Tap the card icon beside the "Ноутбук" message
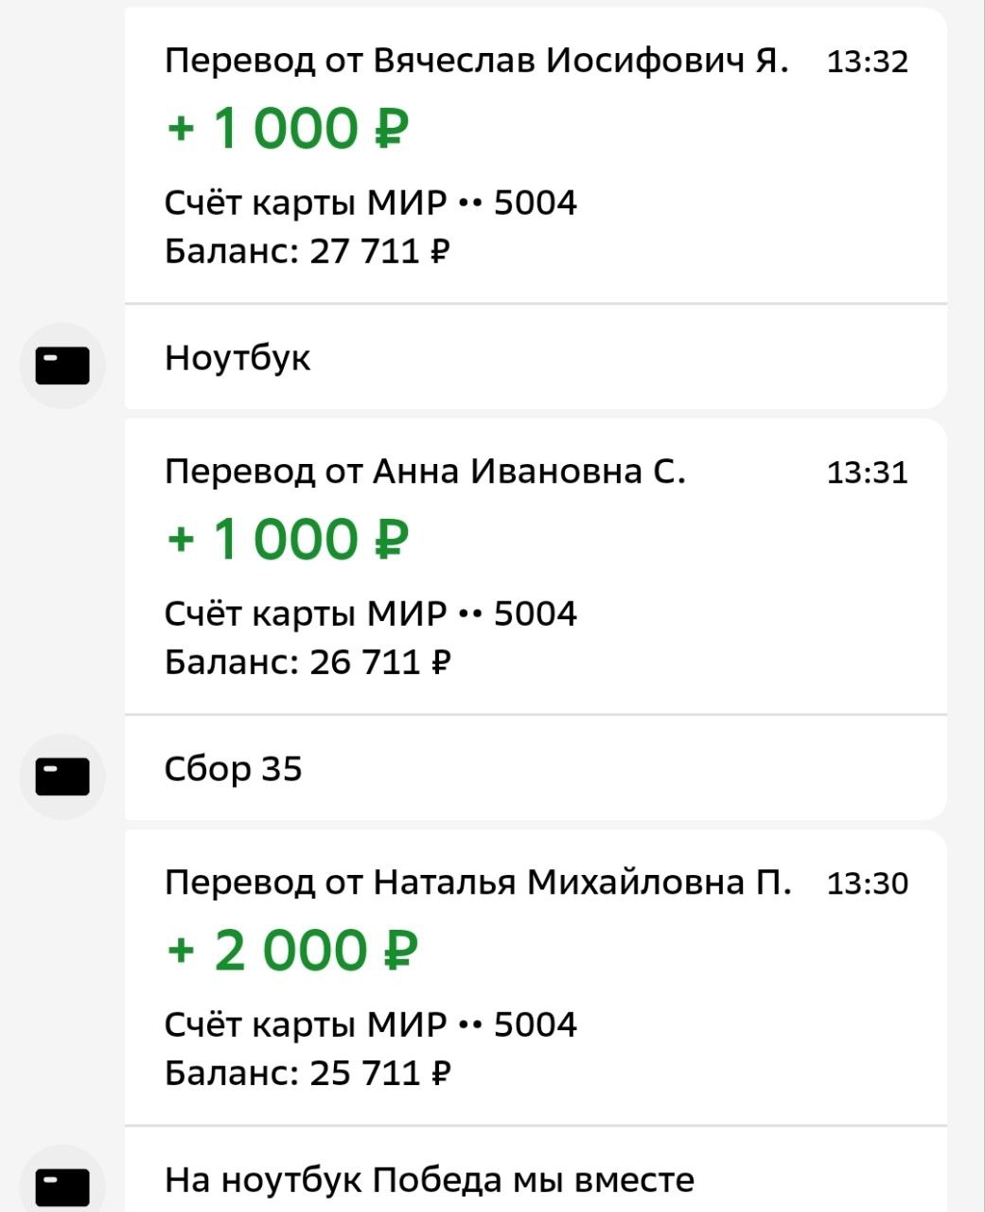The image size is (985, 1212). click(62, 365)
